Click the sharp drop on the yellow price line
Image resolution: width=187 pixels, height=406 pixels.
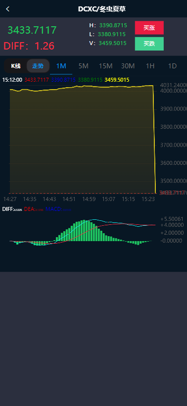tap(154, 140)
